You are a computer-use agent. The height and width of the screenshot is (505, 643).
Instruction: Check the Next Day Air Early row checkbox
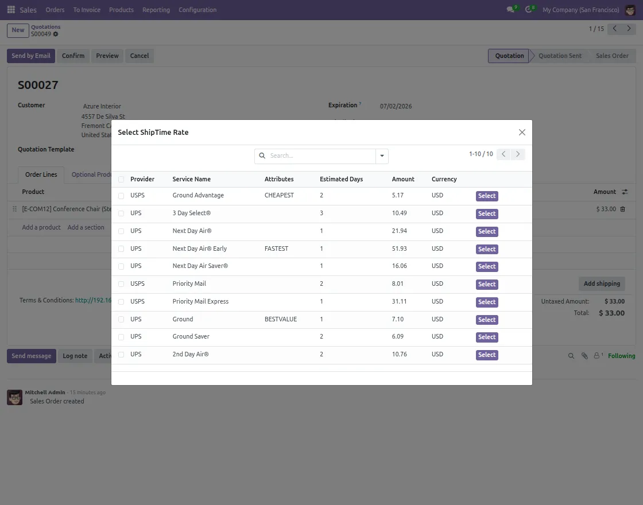point(121,249)
